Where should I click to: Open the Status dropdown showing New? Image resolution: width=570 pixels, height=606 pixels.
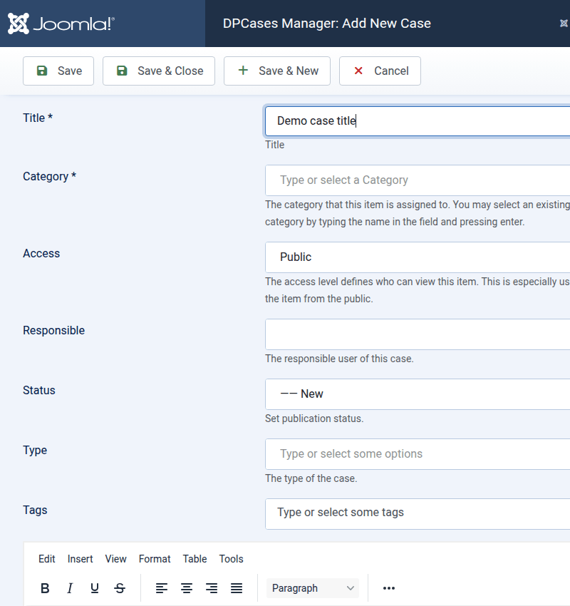click(x=418, y=394)
